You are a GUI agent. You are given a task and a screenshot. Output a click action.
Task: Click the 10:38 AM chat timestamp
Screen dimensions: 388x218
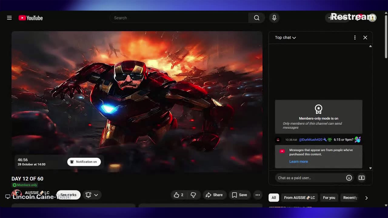tap(291, 140)
